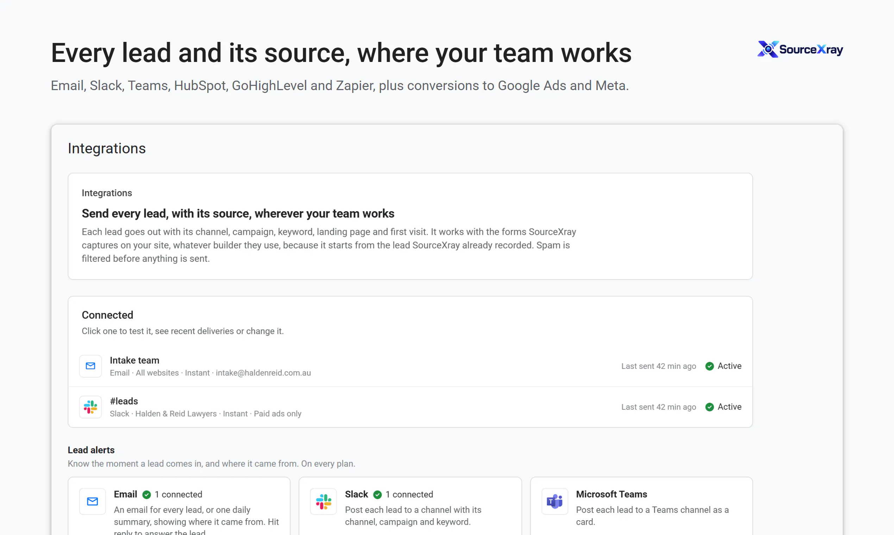Click the Slack icon beside #leads
This screenshot has height=535, width=894.
(x=90, y=407)
